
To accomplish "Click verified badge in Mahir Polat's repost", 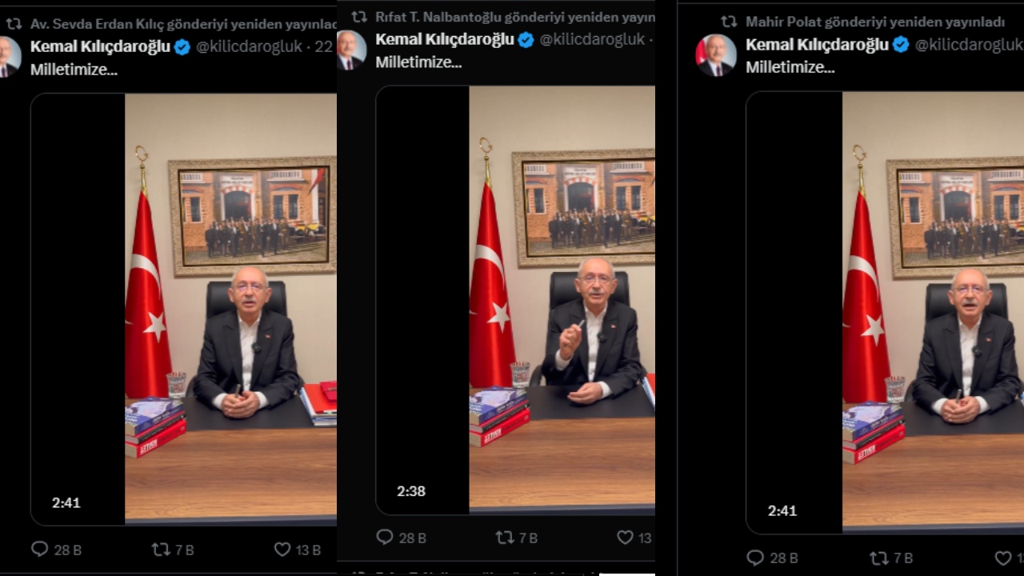I will (901, 45).
